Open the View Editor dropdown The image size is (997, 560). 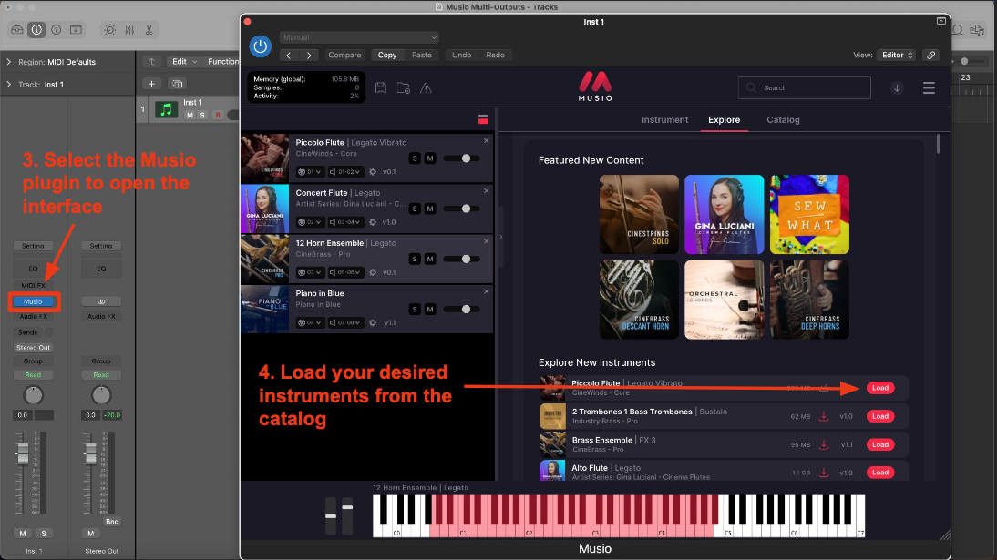point(897,56)
